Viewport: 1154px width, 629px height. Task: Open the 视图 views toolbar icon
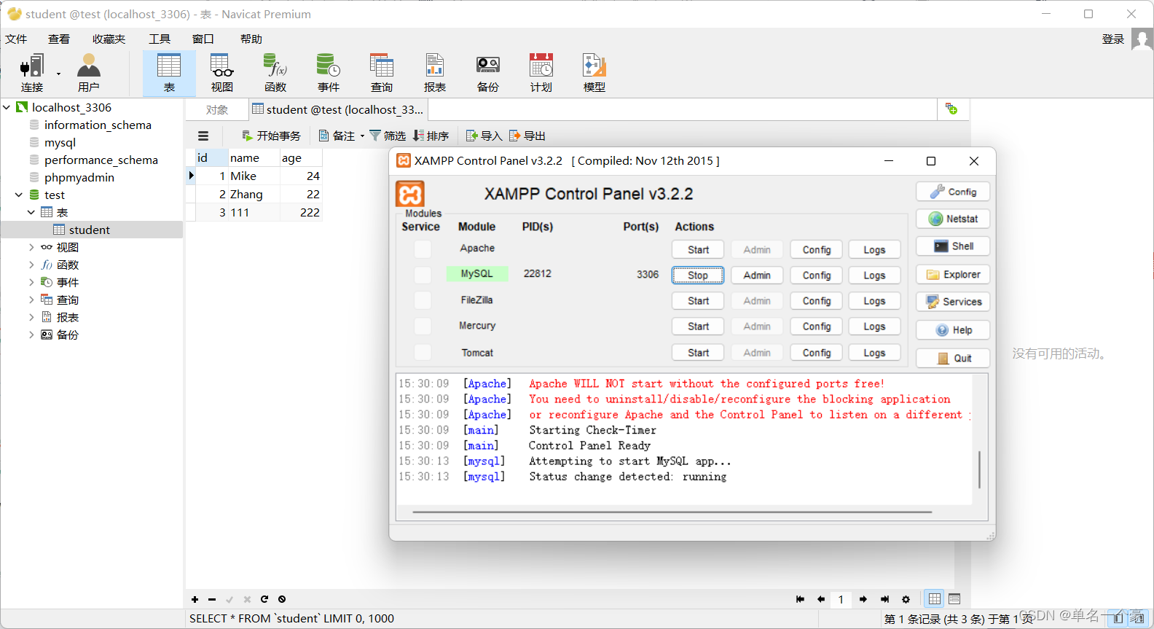click(222, 73)
